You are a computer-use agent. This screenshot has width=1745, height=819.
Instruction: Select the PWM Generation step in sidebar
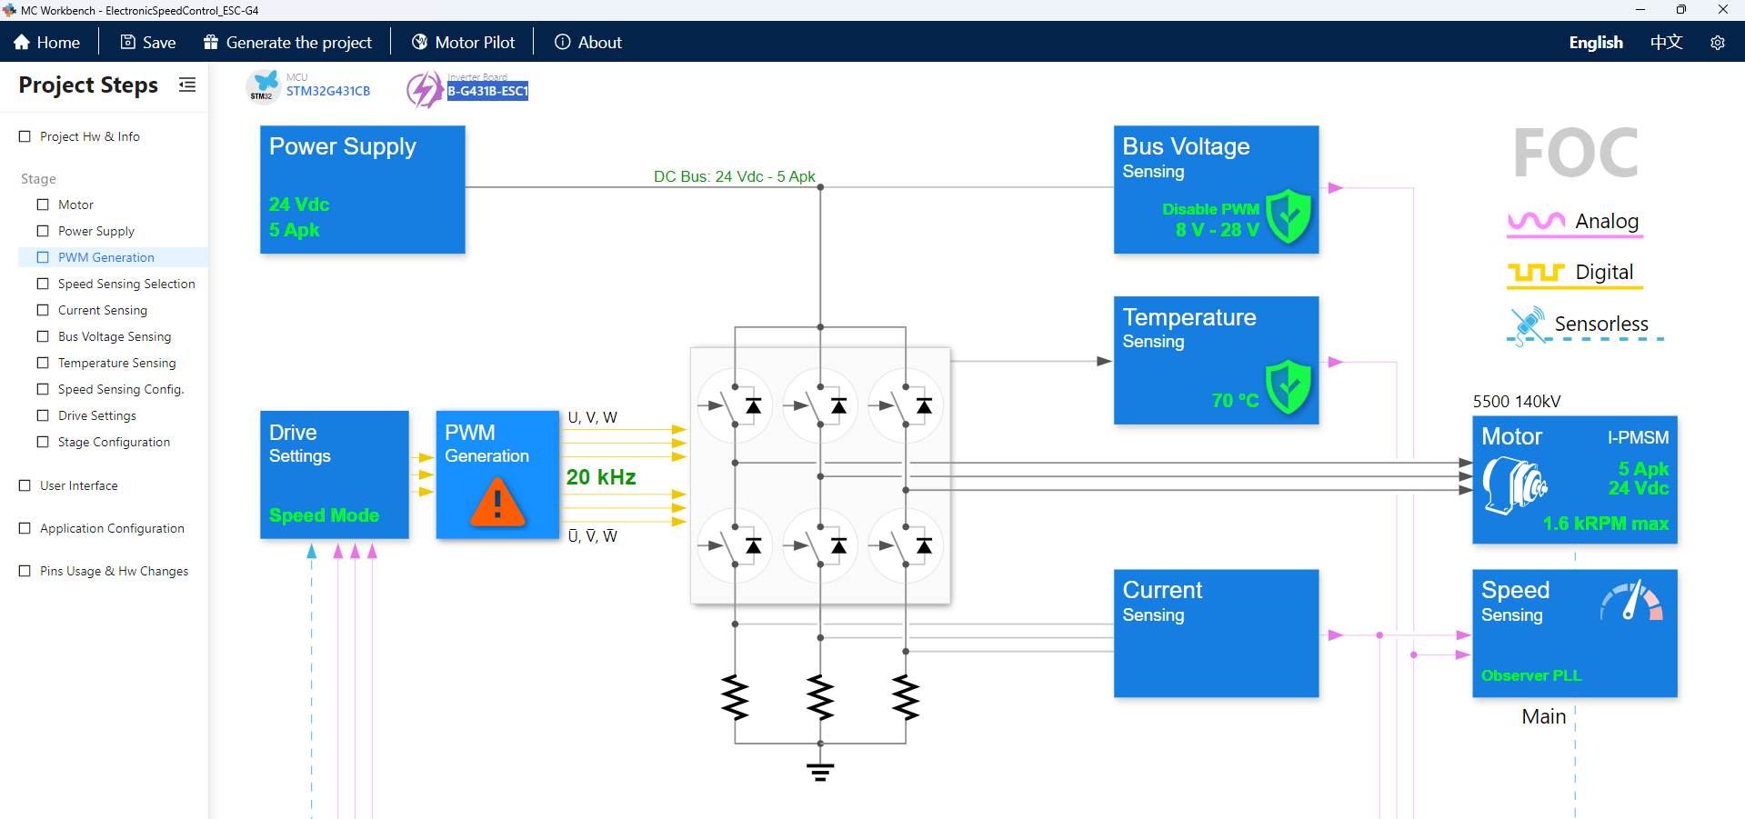(x=105, y=257)
